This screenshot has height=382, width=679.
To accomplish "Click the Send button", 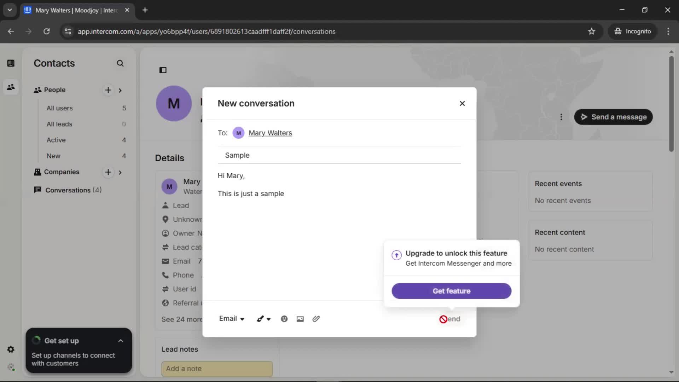I will 450,319.
